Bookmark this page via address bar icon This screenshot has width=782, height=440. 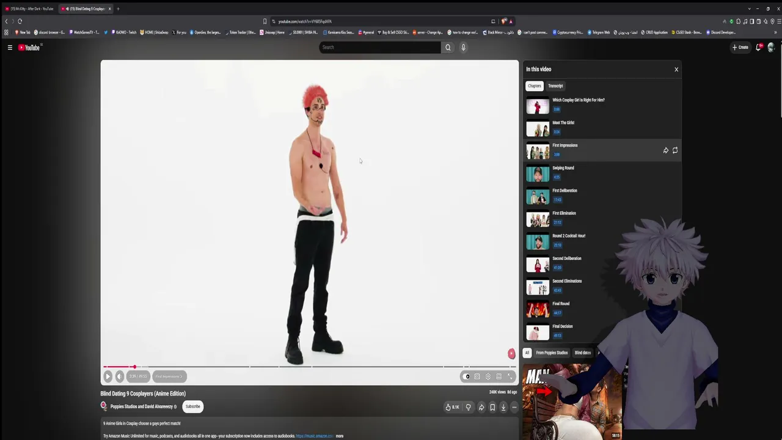point(265,21)
